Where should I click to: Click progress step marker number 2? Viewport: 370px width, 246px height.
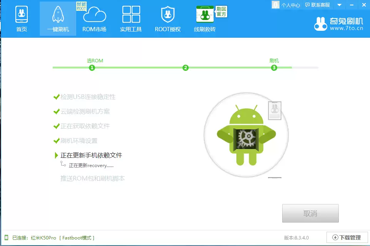(x=185, y=67)
